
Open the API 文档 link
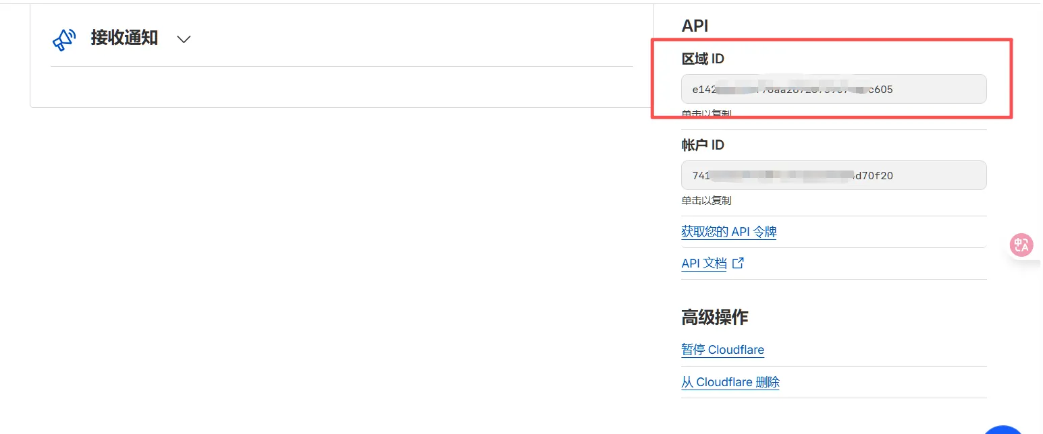pos(703,263)
